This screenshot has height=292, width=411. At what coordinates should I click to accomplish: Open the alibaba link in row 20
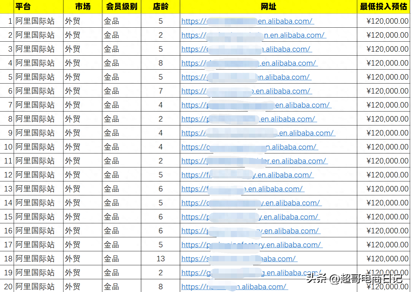point(235,287)
